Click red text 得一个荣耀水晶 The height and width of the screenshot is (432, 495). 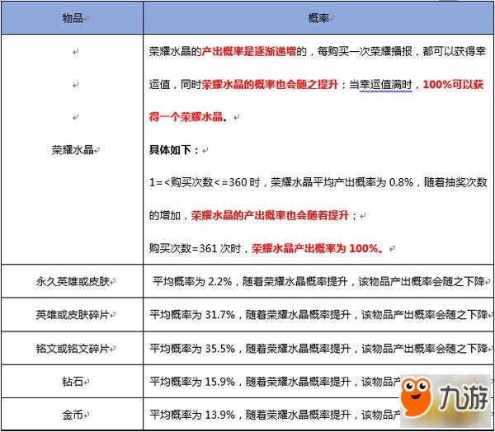tap(186, 117)
